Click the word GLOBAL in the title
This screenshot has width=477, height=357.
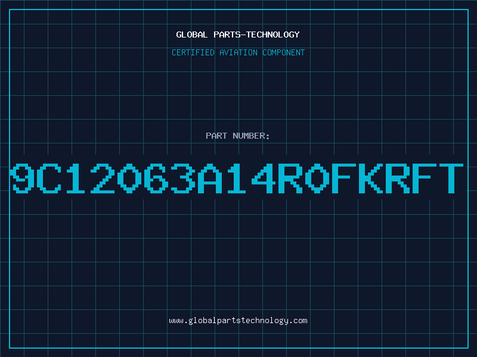tap(192, 35)
